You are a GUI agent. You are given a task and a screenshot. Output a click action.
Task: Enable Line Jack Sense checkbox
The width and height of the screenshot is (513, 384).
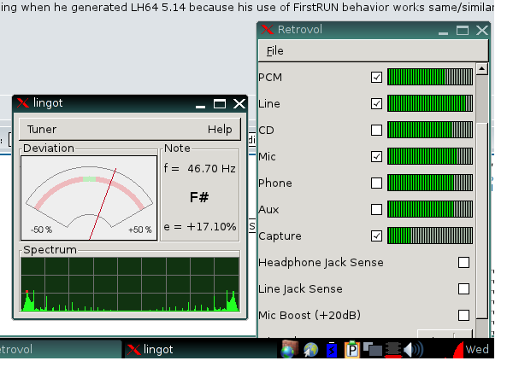click(464, 289)
